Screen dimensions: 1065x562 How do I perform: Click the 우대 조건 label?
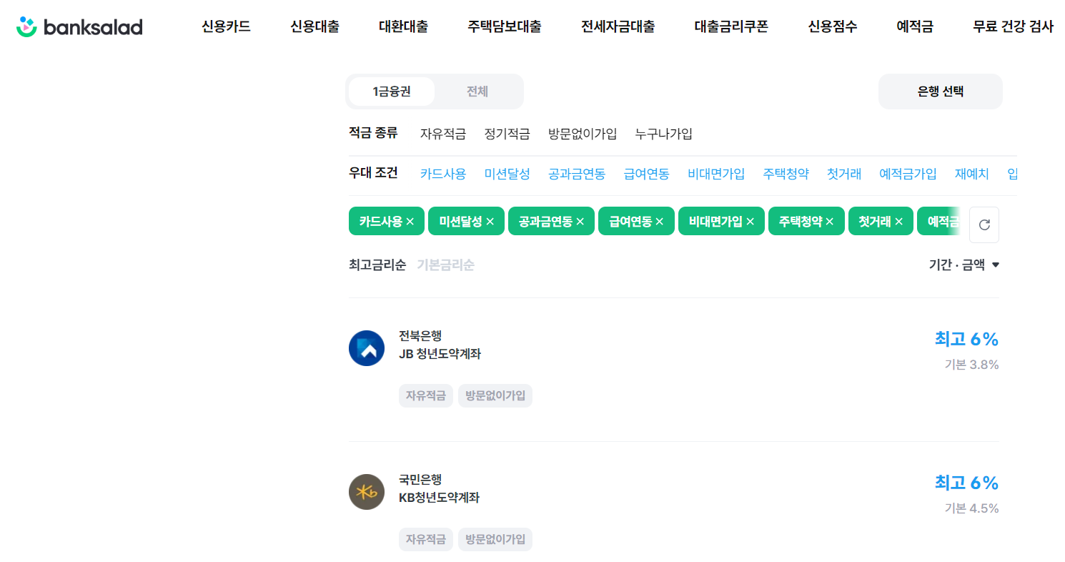[x=373, y=173]
